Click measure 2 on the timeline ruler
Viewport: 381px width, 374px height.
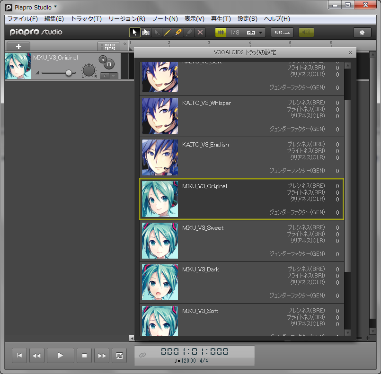coord(169,43)
